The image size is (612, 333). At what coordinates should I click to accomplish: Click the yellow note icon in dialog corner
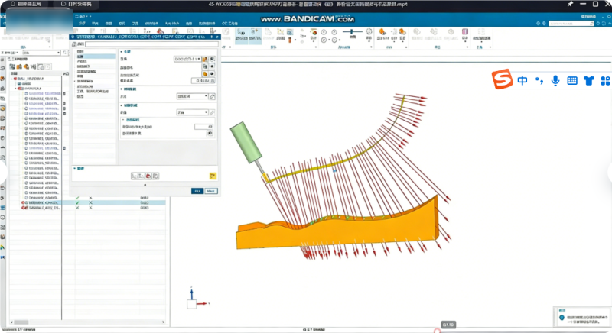[213, 176]
